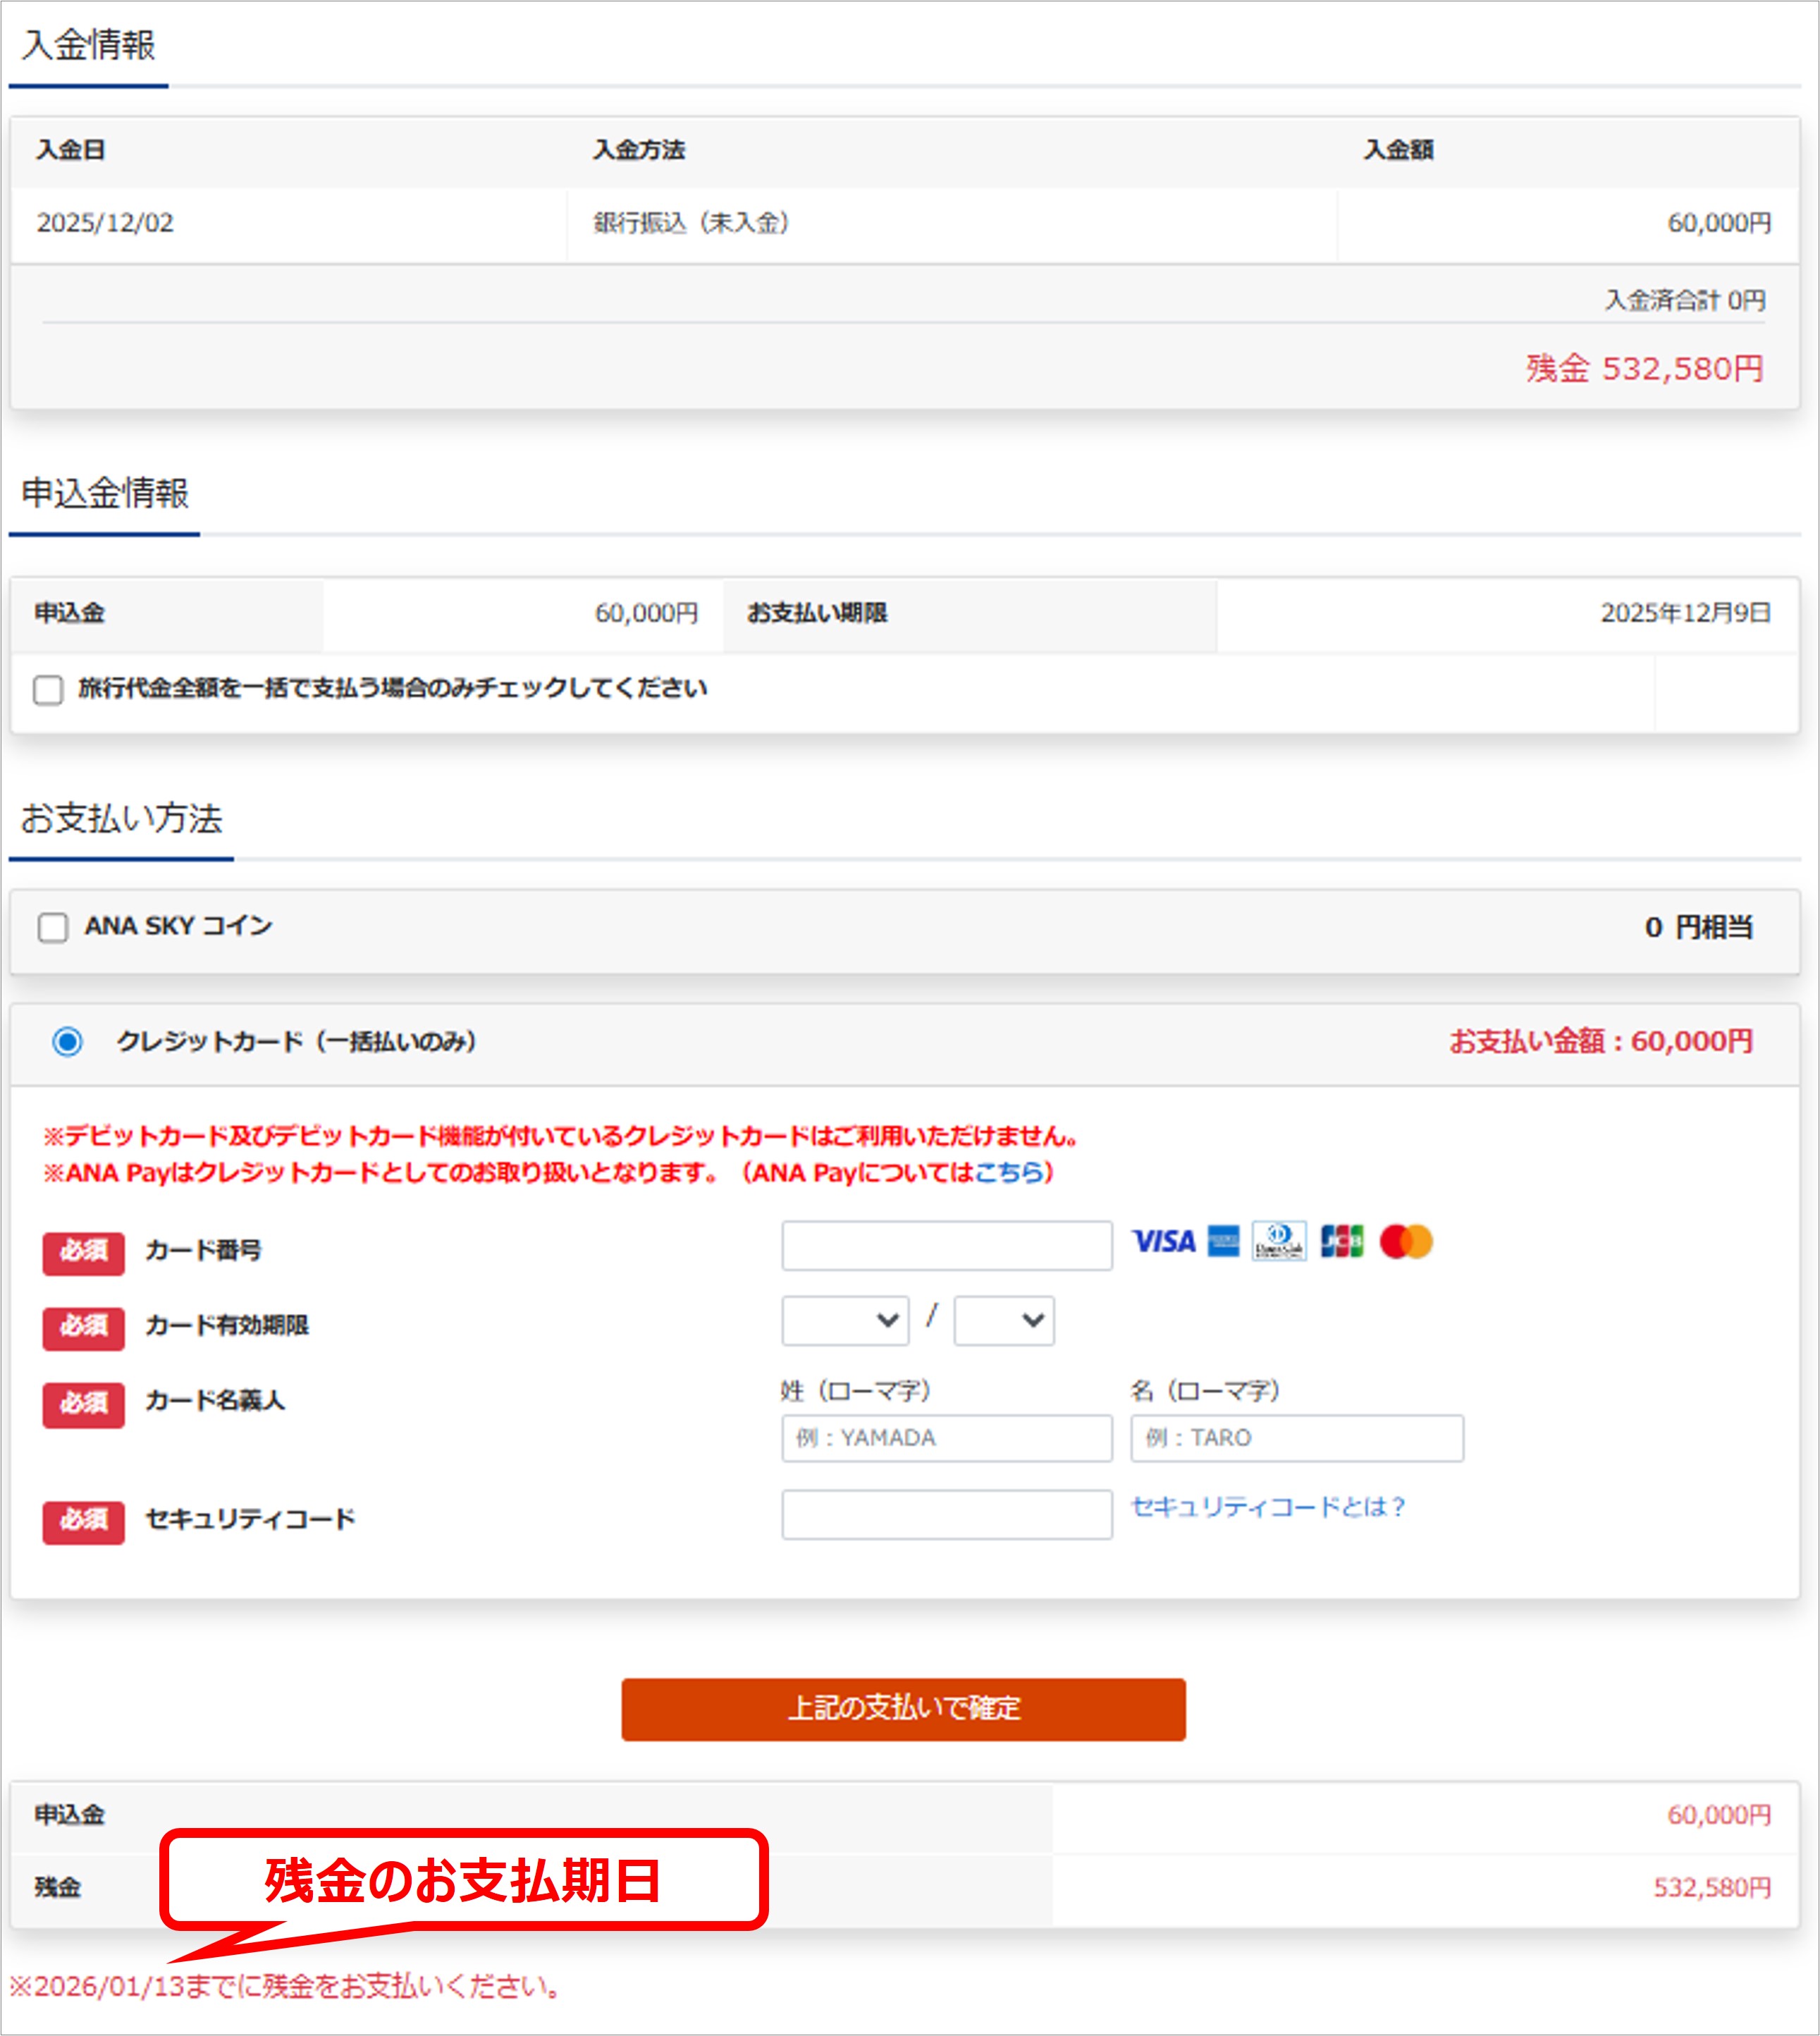Select the クレジットカード radio button
Viewport: 1820px width, 2036px height.
click(68, 1041)
